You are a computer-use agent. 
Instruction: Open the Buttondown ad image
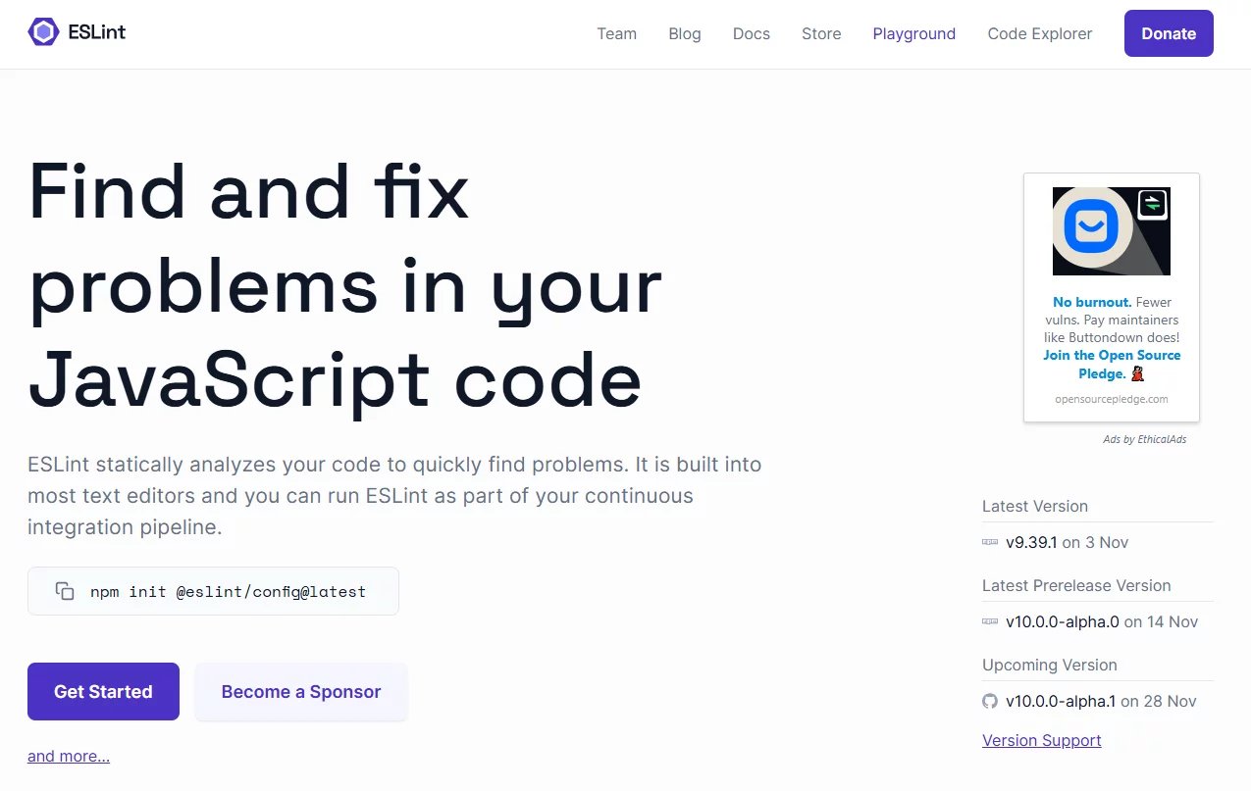tap(1111, 231)
